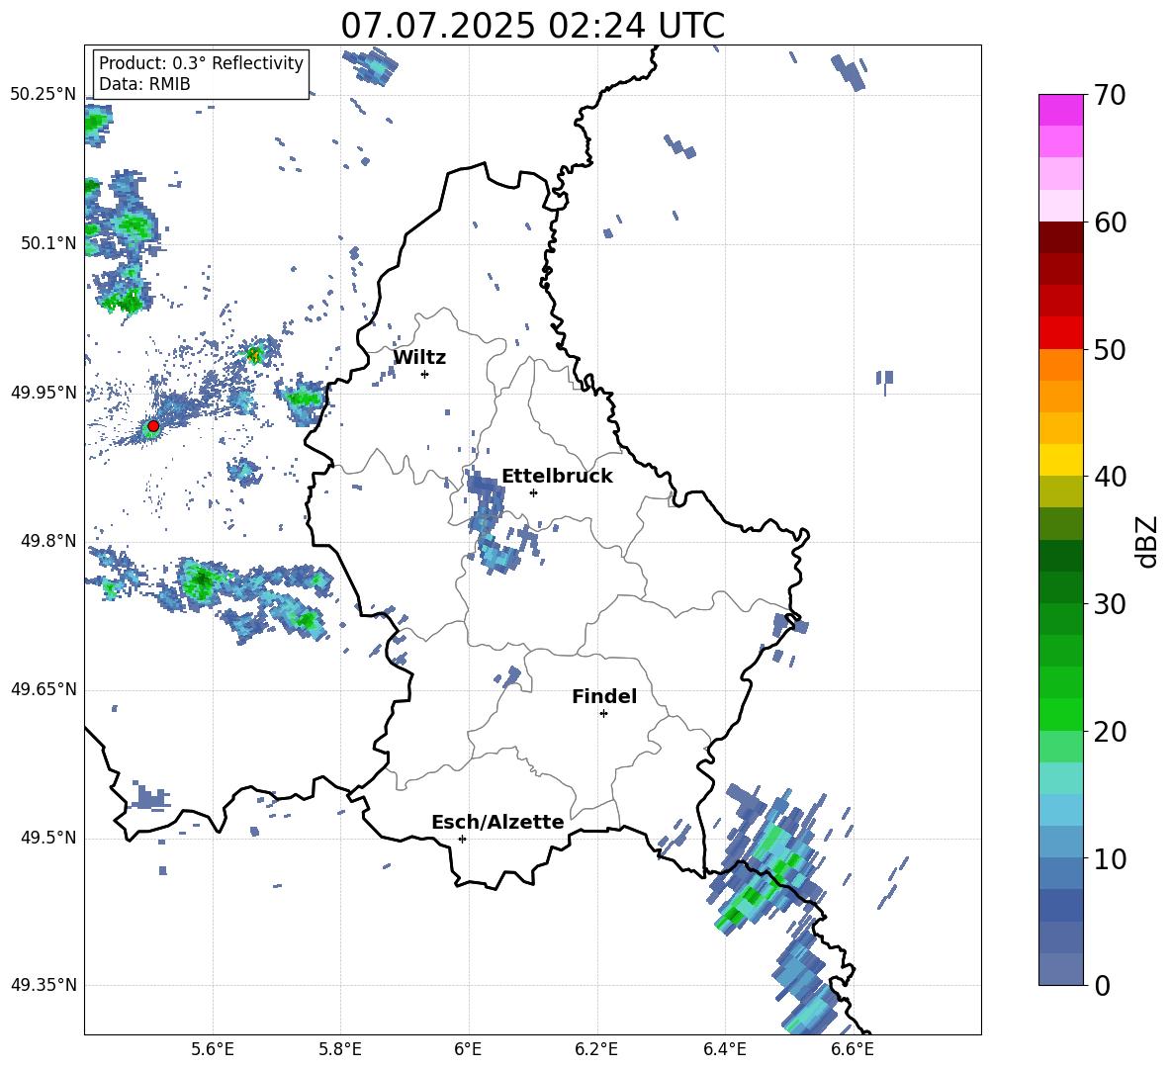The width and height of the screenshot is (1171, 1069).
Task: Click the 49.5°N latitude label
Action: (x=48, y=838)
